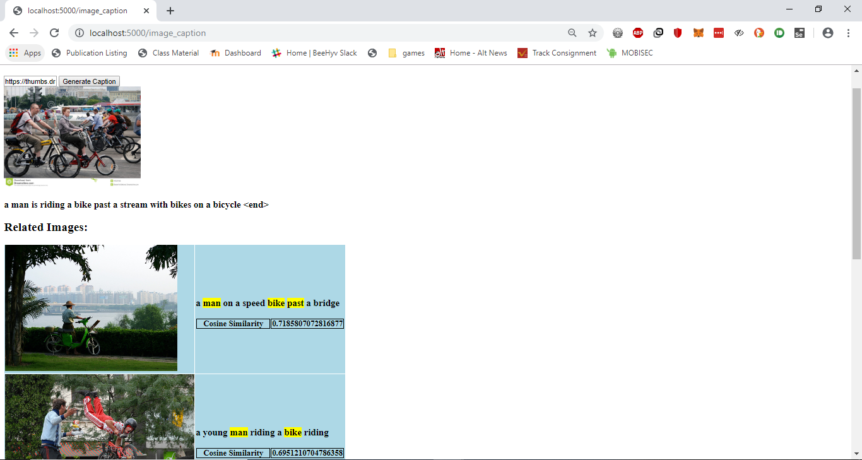Open the Apps bookmarks shortcut
The height and width of the screenshot is (460, 862).
25,53
